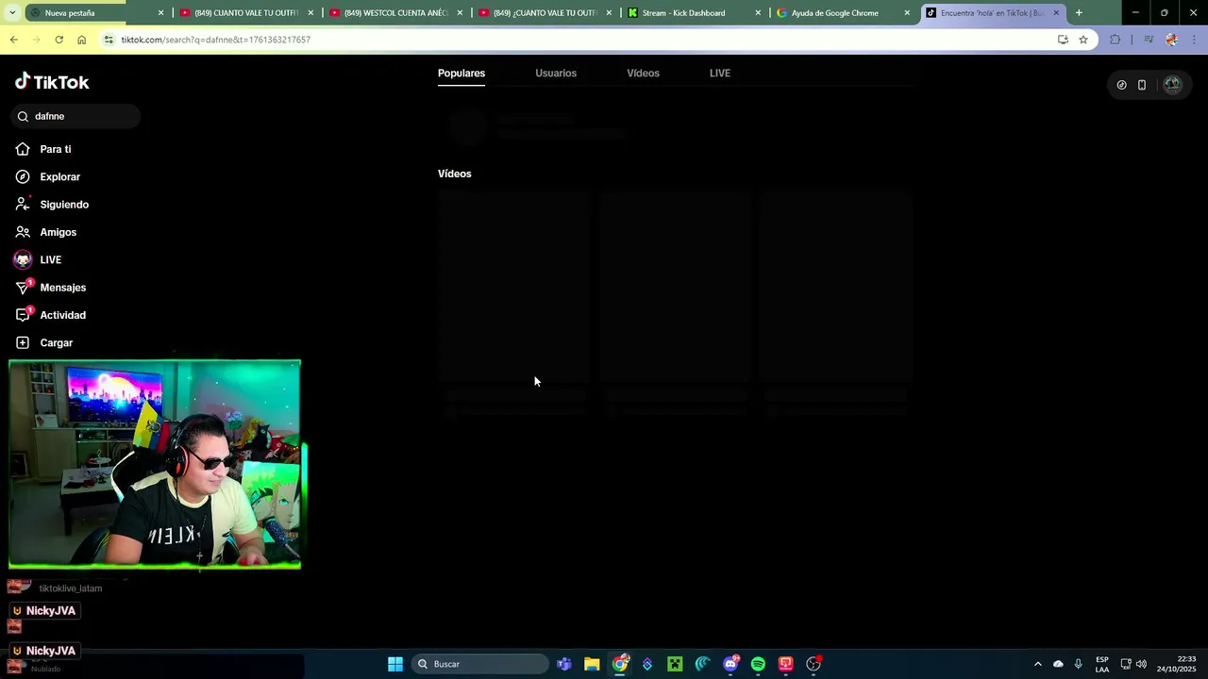The width and height of the screenshot is (1208, 679).
Task: Open Spotify from the taskbar
Action: point(758,664)
